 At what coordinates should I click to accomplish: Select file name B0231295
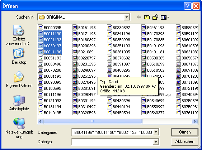(x=87, y=64)
